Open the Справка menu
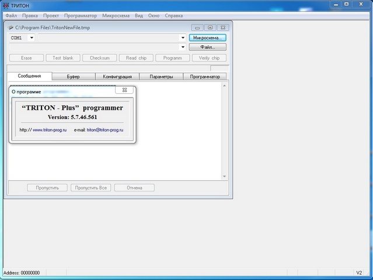The image size is (373, 280). tap(174, 16)
